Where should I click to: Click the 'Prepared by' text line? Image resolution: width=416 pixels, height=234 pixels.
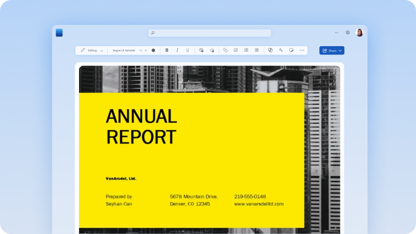119,197
